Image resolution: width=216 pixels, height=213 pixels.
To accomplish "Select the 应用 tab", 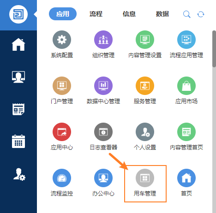I will click(63, 14).
